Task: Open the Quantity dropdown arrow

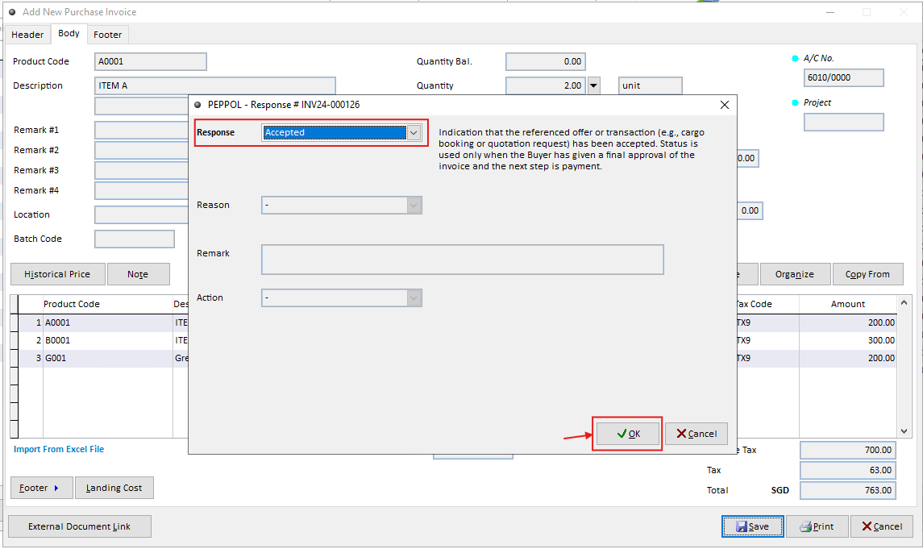Action: pyautogui.click(x=594, y=86)
